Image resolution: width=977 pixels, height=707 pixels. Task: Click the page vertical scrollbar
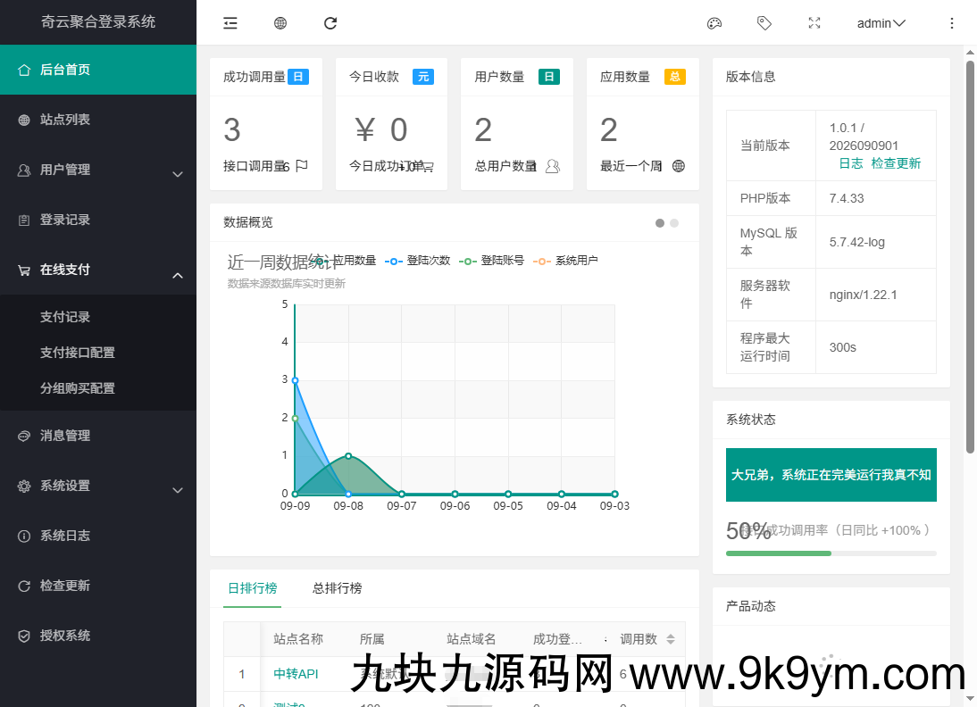point(970,257)
